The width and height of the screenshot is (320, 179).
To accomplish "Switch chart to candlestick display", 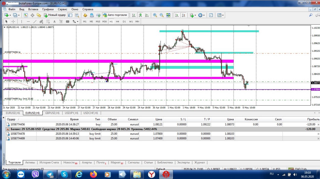I will tap(140, 15).
